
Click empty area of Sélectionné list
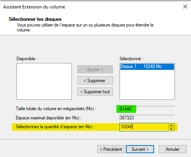pos(147,85)
